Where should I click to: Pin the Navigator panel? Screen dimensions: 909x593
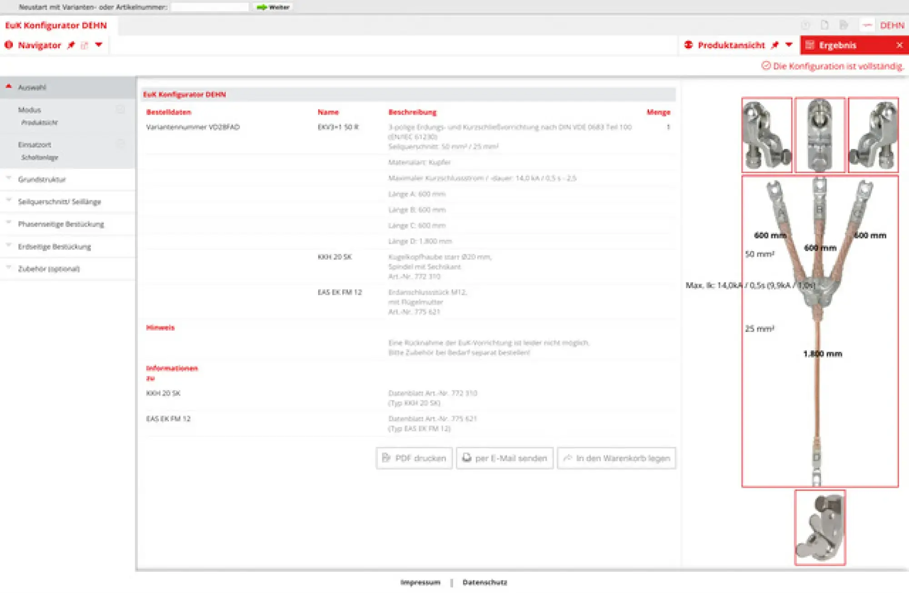pos(71,45)
